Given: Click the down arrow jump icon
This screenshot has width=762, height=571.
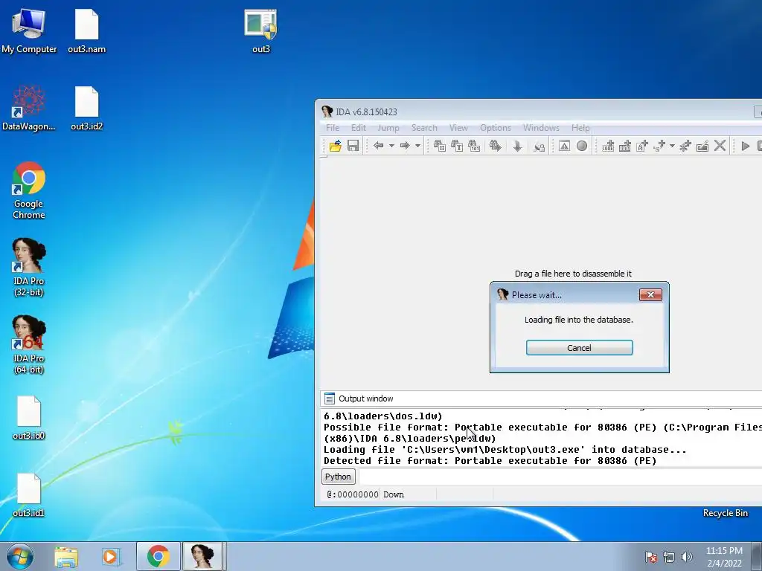Looking at the screenshot, I should tap(517, 146).
